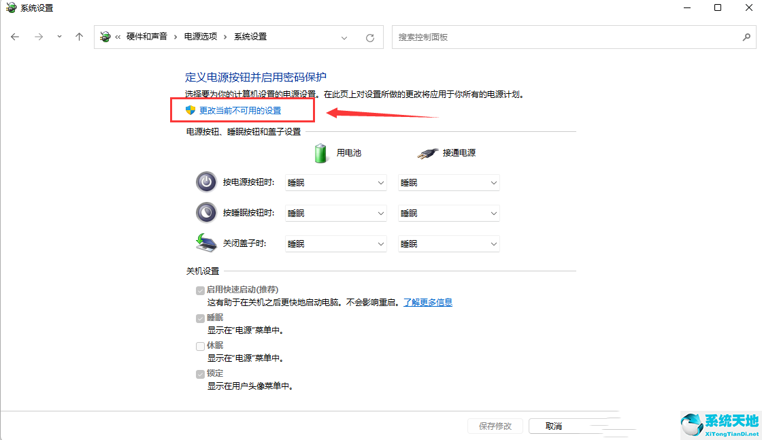762x440 pixels.
Task: Open the 按电源按钮时 dropdown under 用电池
Action: (335, 182)
